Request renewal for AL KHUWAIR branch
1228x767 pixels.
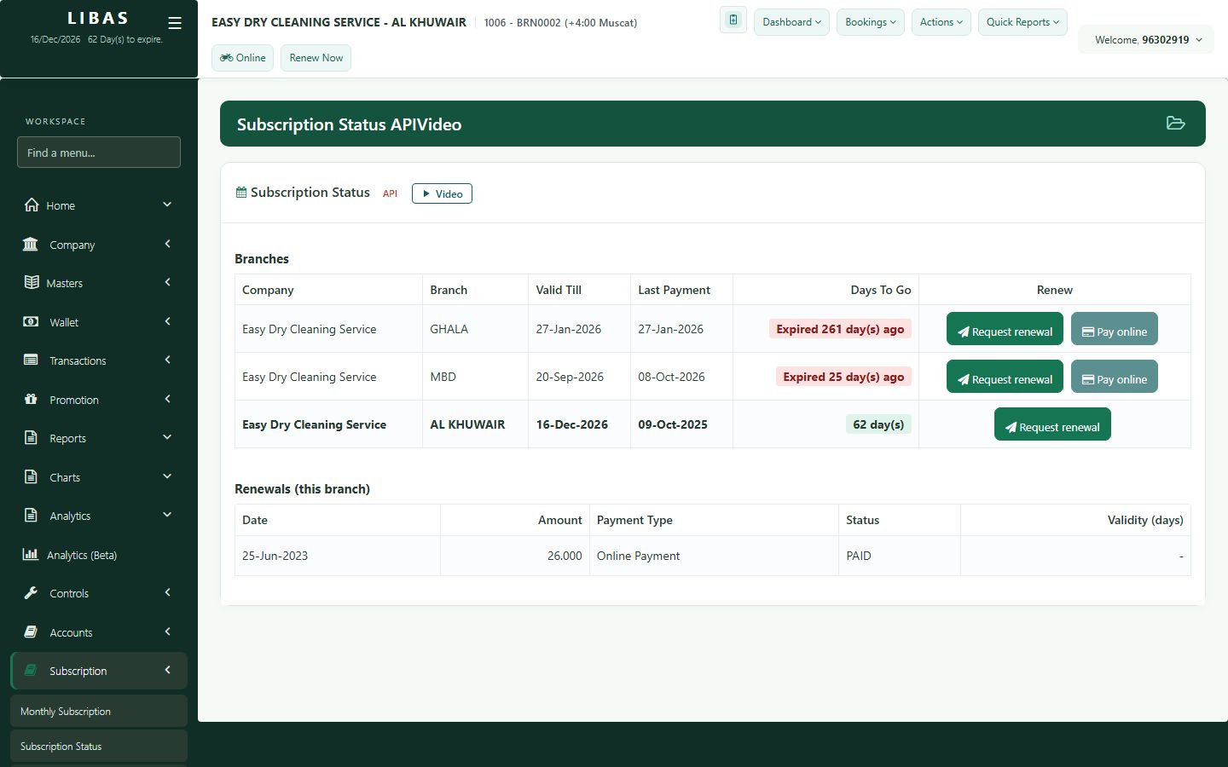coord(1052,424)
